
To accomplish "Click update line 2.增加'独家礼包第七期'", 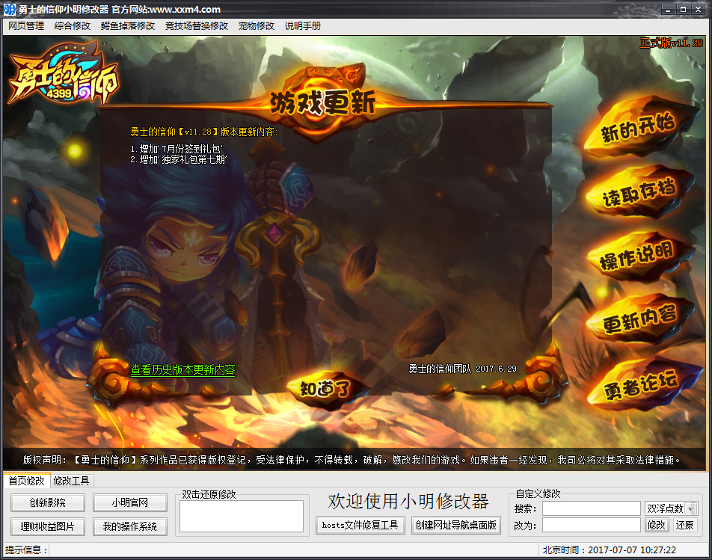I will tap(179, 160).
